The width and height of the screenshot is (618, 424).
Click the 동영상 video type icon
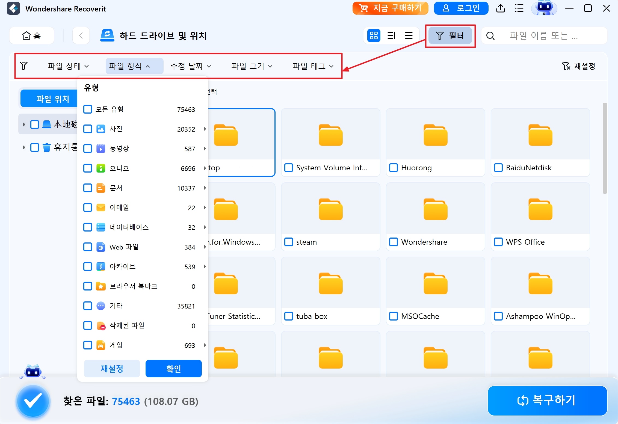(x=101, y=149)
